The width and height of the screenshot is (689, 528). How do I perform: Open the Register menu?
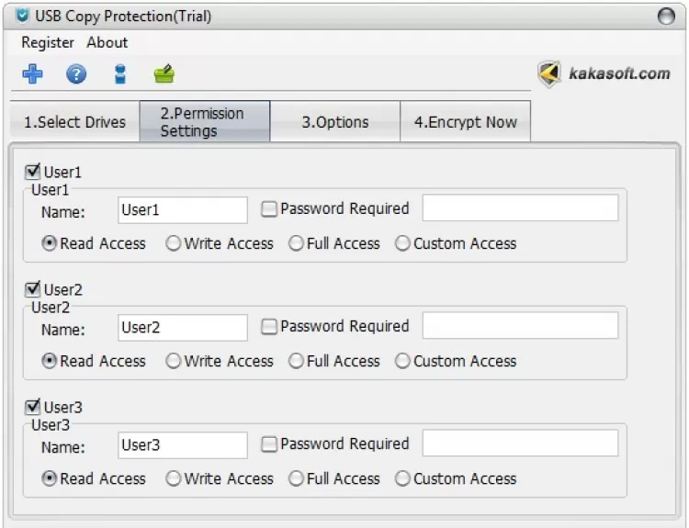(48, 42)
